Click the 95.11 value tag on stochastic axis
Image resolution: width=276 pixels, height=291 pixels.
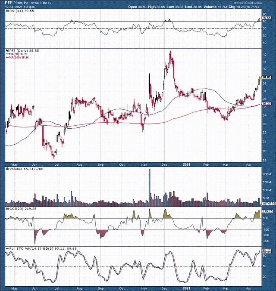(x=267, y=251)
